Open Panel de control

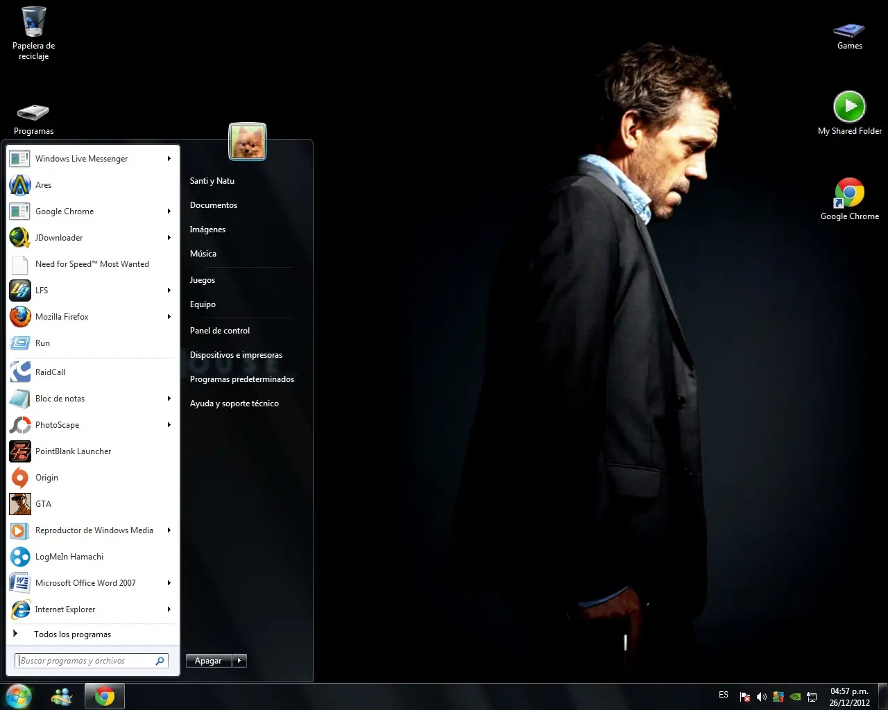[220, 331]
